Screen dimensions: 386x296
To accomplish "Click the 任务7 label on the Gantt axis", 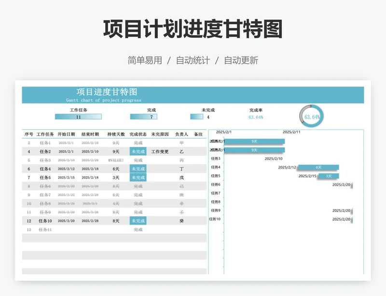I will (216, 193).
